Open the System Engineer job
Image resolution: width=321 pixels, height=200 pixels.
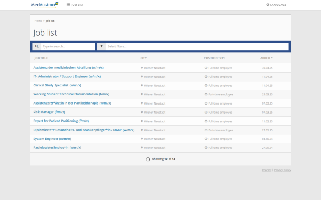coord(52,139)
